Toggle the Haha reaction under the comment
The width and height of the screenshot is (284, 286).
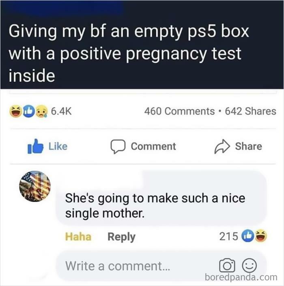coord(78,237)
